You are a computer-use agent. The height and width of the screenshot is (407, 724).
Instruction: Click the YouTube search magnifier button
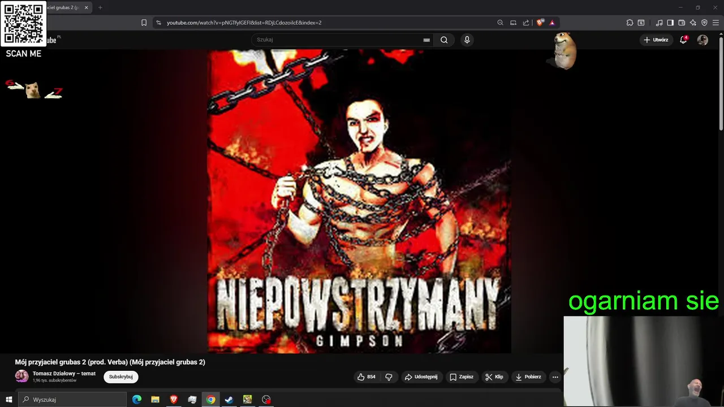[x=444, y=40]
